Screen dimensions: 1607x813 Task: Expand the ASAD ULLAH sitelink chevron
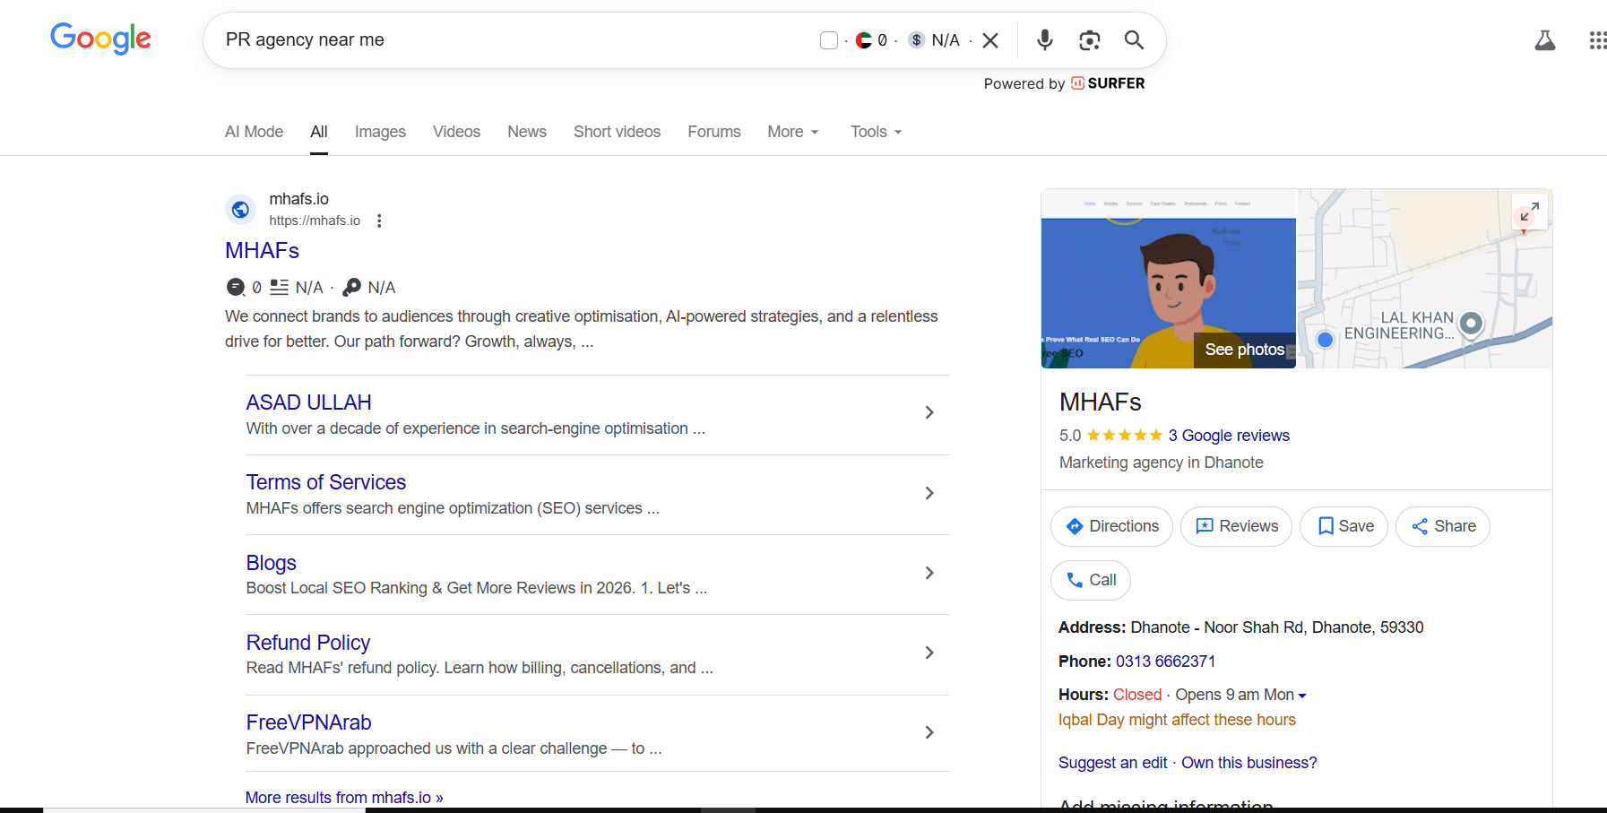(x=929, y=412)
